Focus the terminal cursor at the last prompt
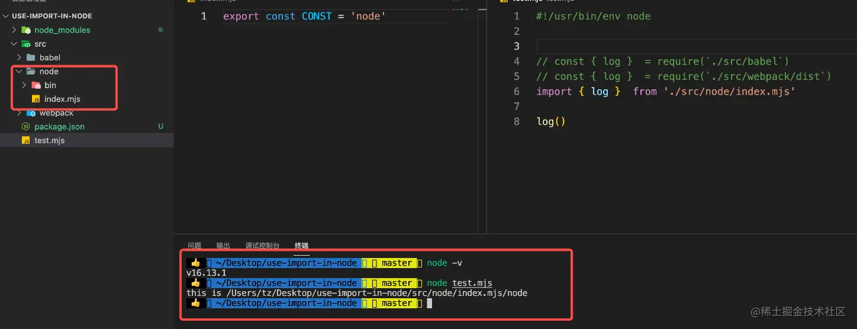The image size is (857, 329). click(x=430, y=303)
